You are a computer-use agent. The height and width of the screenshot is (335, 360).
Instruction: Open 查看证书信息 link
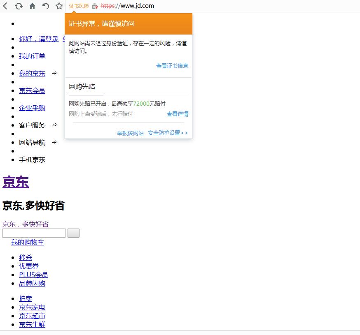[172, 66]
